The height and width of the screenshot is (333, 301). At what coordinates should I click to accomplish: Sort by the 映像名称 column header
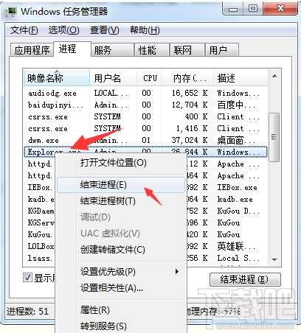[x=57, y=78]
